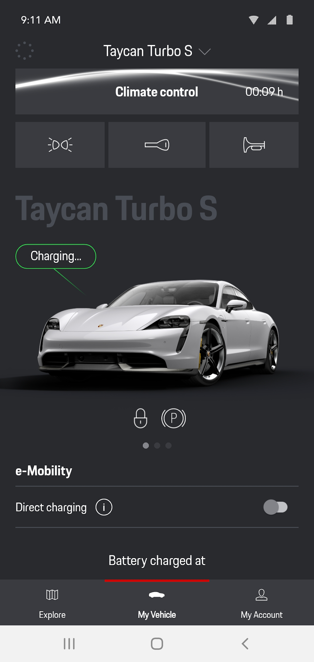Expand the Taycan Turbo S vehicle selector chevron
Screen dimensions: 314x662
coord(205,51)
